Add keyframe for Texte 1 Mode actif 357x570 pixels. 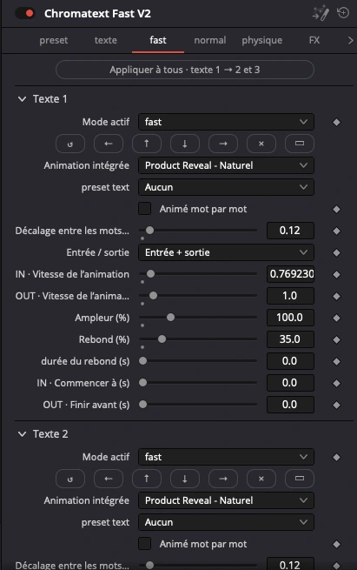pyautogui.click(x=336, y=122)
